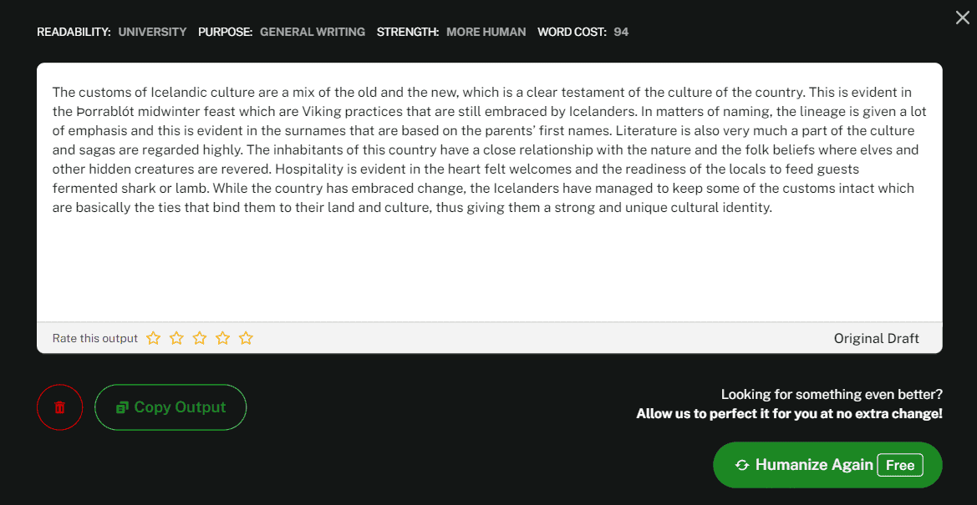
Task: Click the refresh icon in Humanize Again
Action: (x=741, y=465)
